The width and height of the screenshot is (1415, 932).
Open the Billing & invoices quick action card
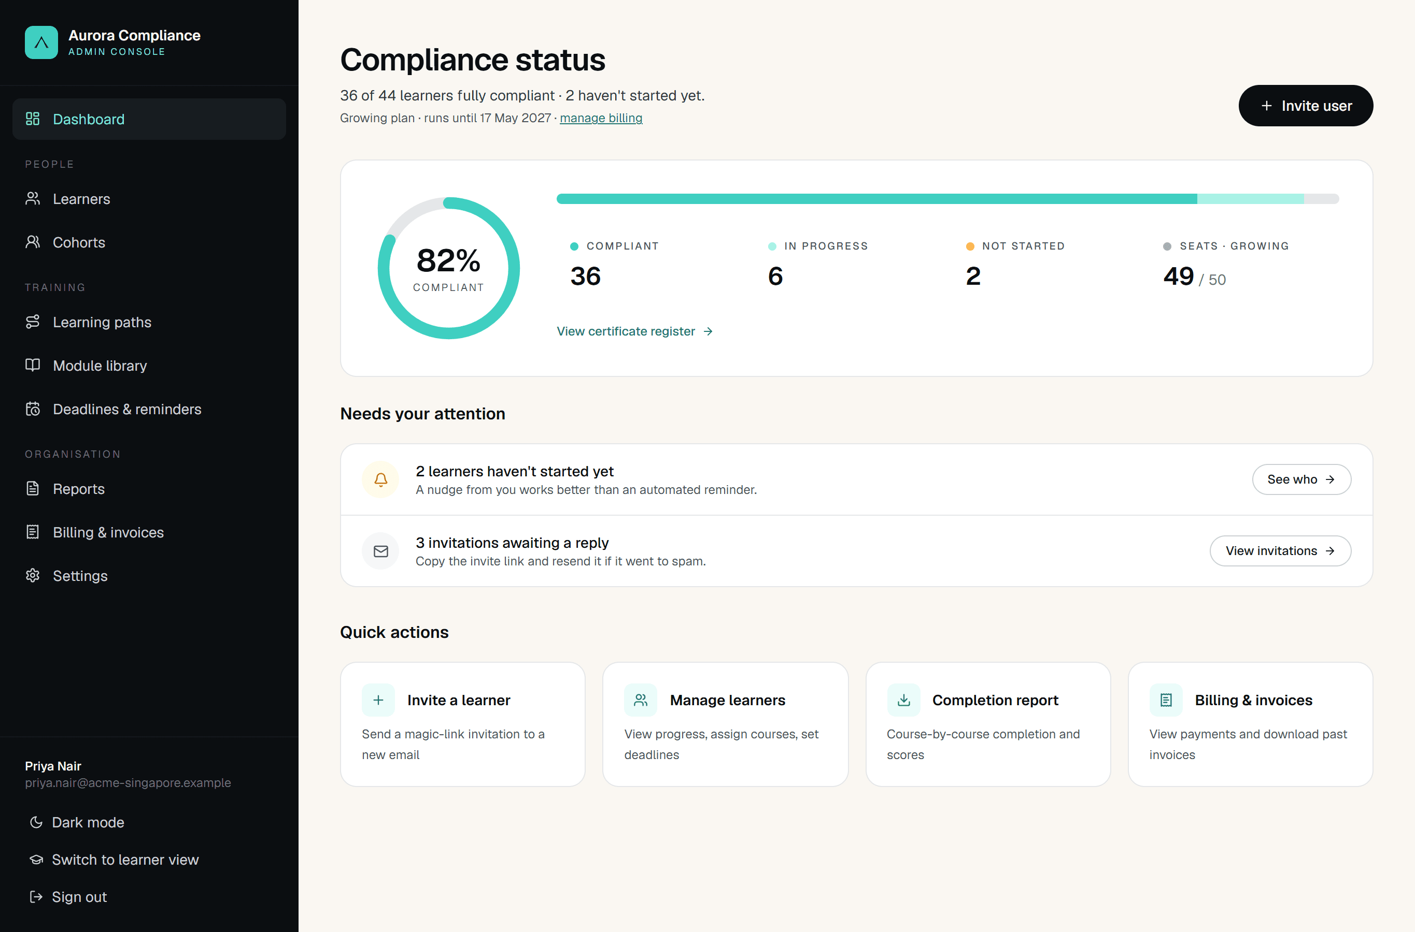[x=1250, y=724]
